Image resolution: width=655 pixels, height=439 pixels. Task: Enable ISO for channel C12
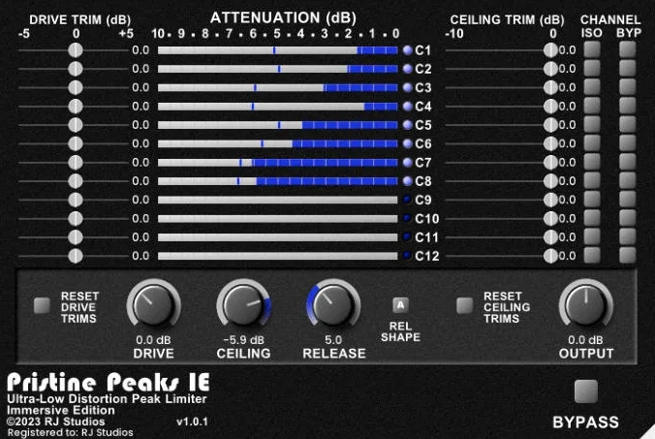click(592, 255)
